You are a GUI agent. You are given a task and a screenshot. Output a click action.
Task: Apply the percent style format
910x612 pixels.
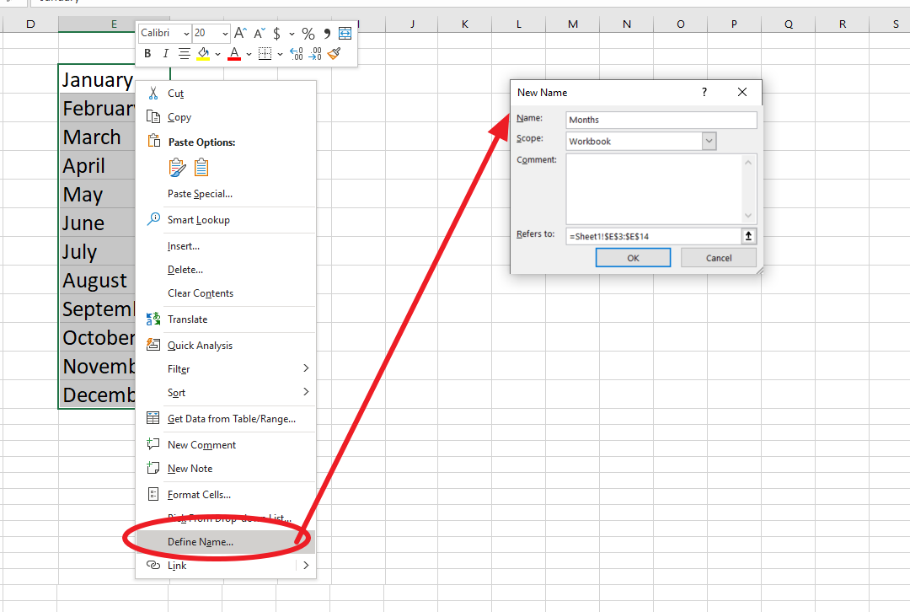coord(308,33)
